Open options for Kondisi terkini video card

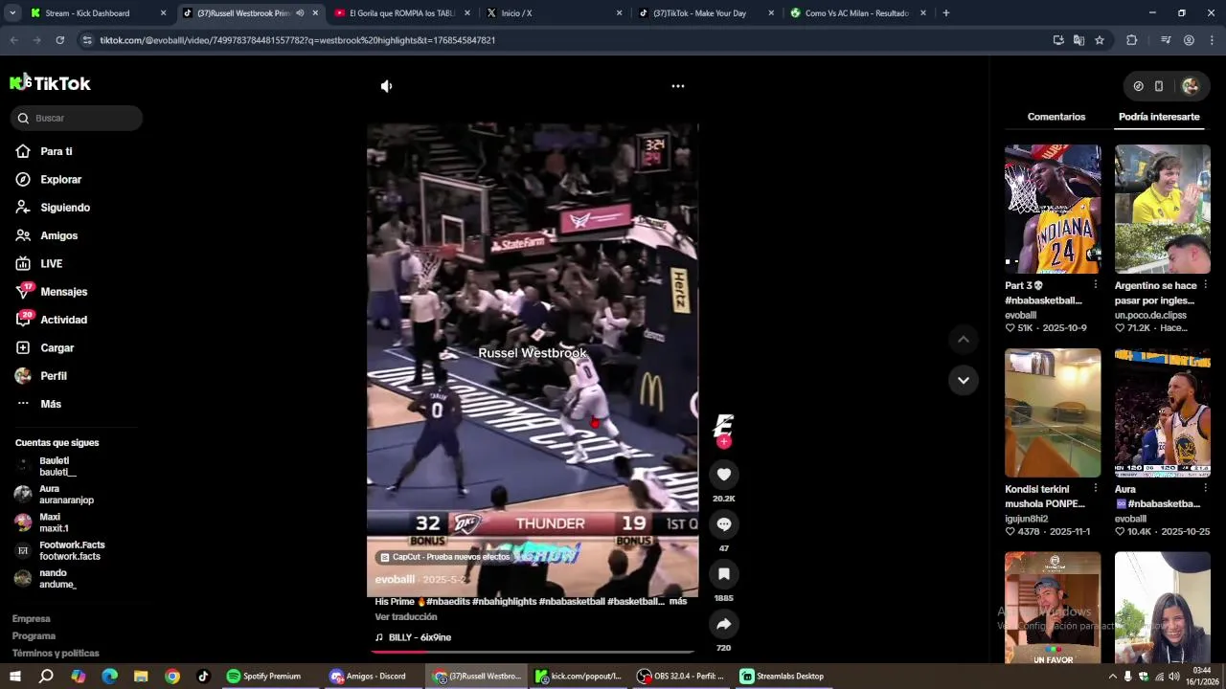1096,489
